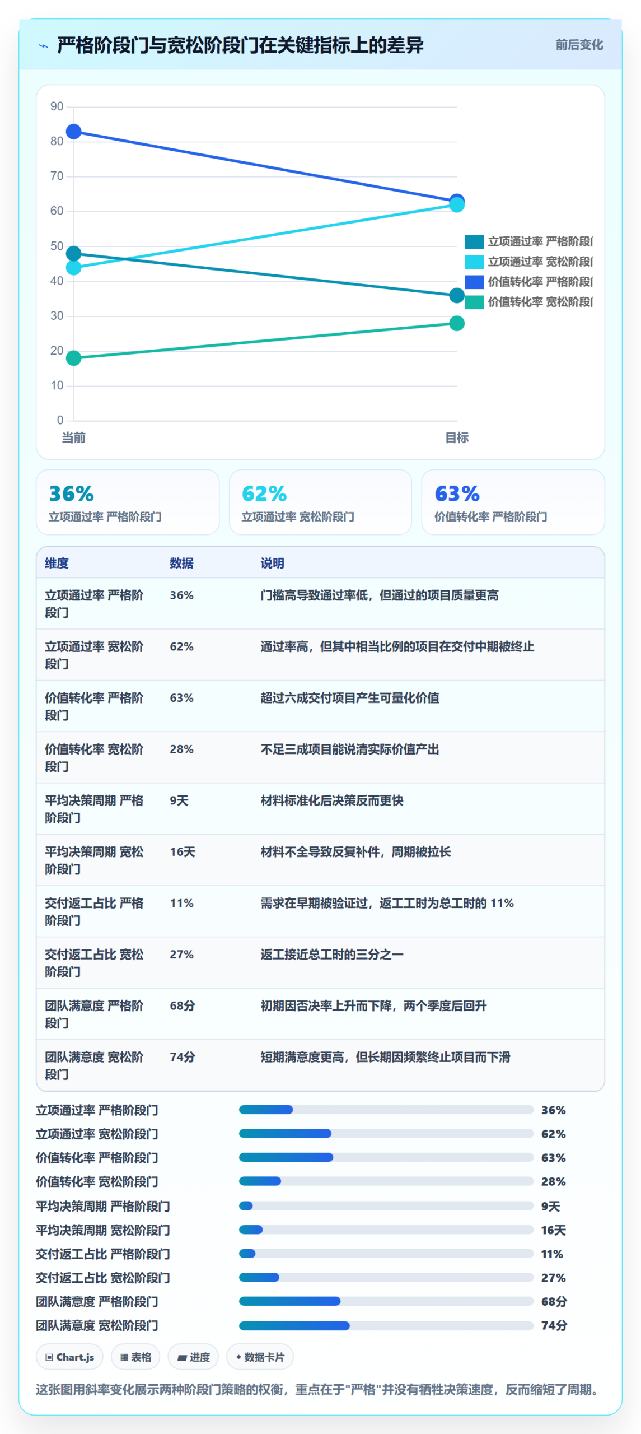This screenshot has height=1434, width=641.
Task: Click the 当前 axis label
Action: tap(73, 437)
